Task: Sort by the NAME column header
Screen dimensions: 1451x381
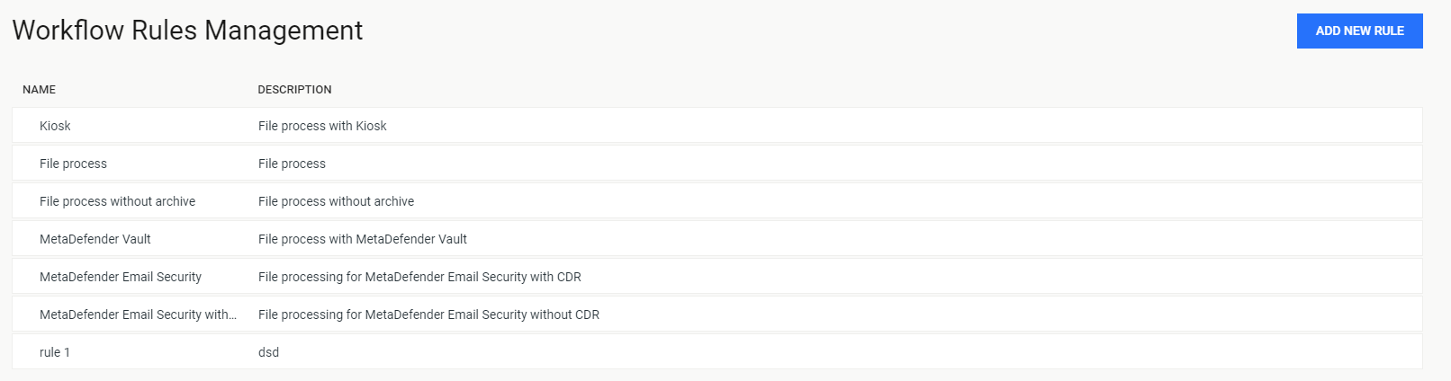Action: tap(39, 90)
